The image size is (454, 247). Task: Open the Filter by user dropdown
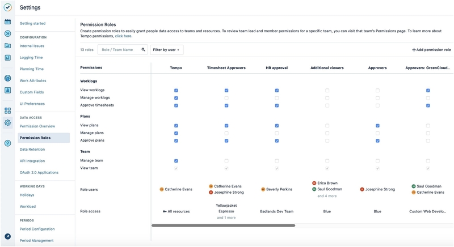[166, 50]
